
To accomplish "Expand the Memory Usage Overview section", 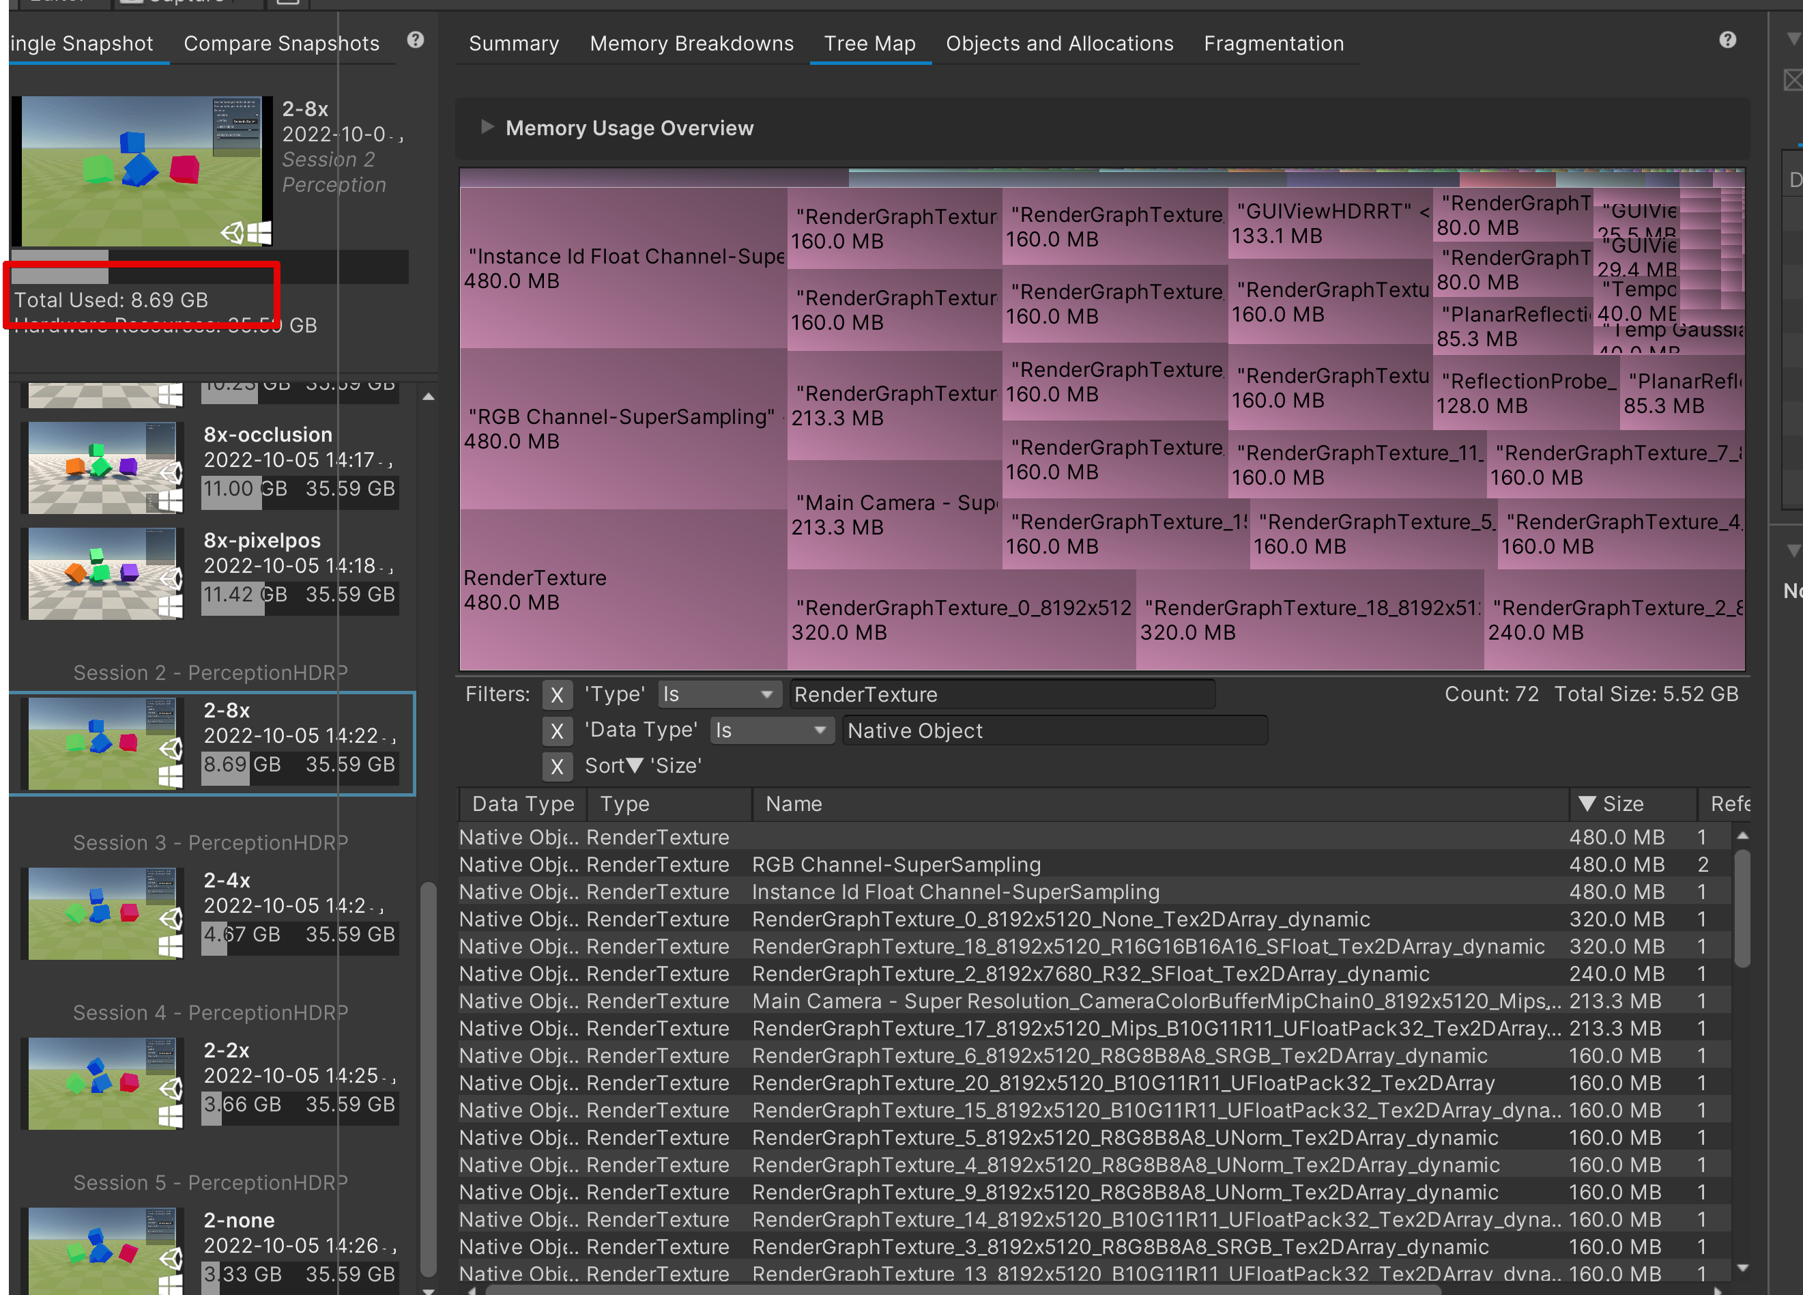I will pos(487,127).
